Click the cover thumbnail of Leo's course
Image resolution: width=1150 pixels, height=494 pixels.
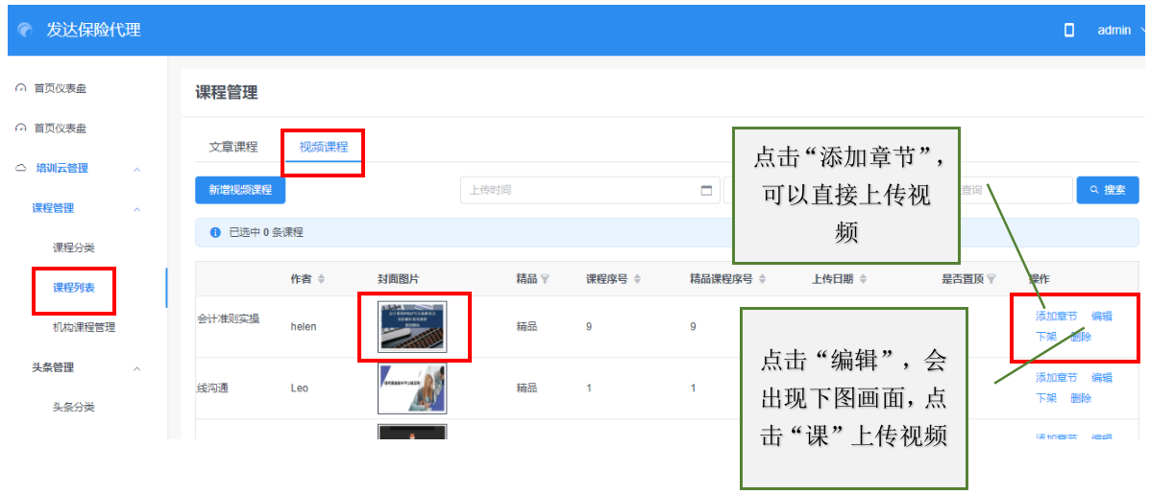412,388
